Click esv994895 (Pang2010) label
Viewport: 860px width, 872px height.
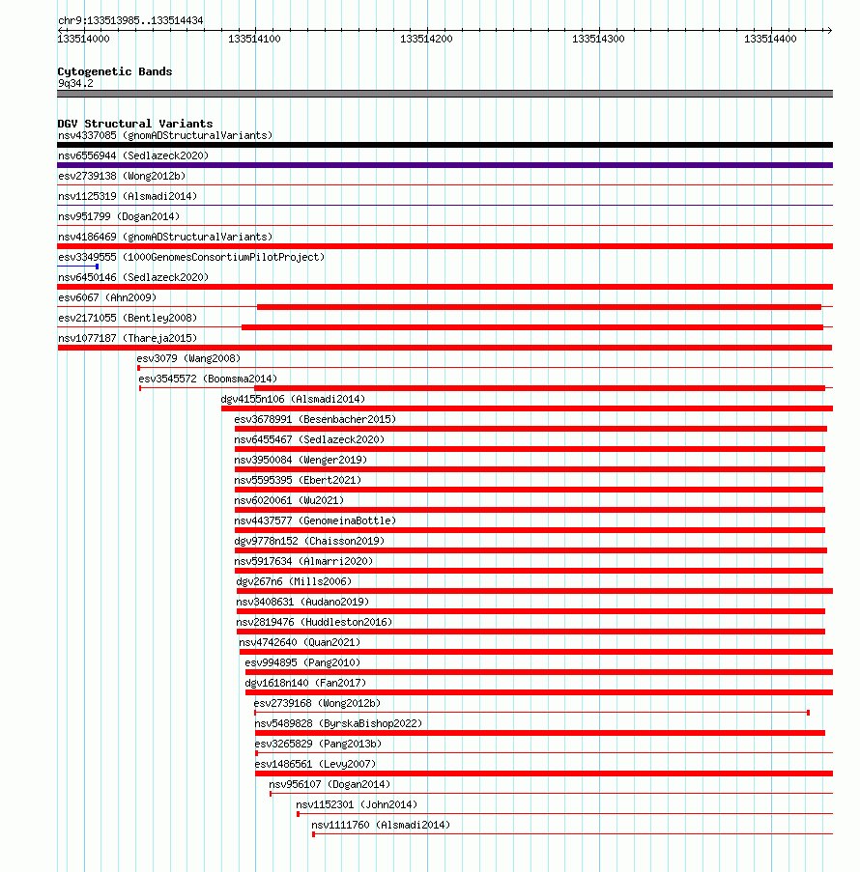click(302, 663)
